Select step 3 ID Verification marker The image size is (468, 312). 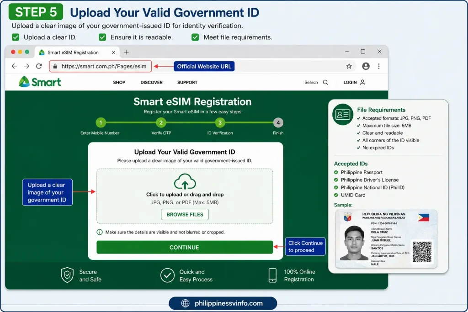pyautogui.click(x=220, y=122)
